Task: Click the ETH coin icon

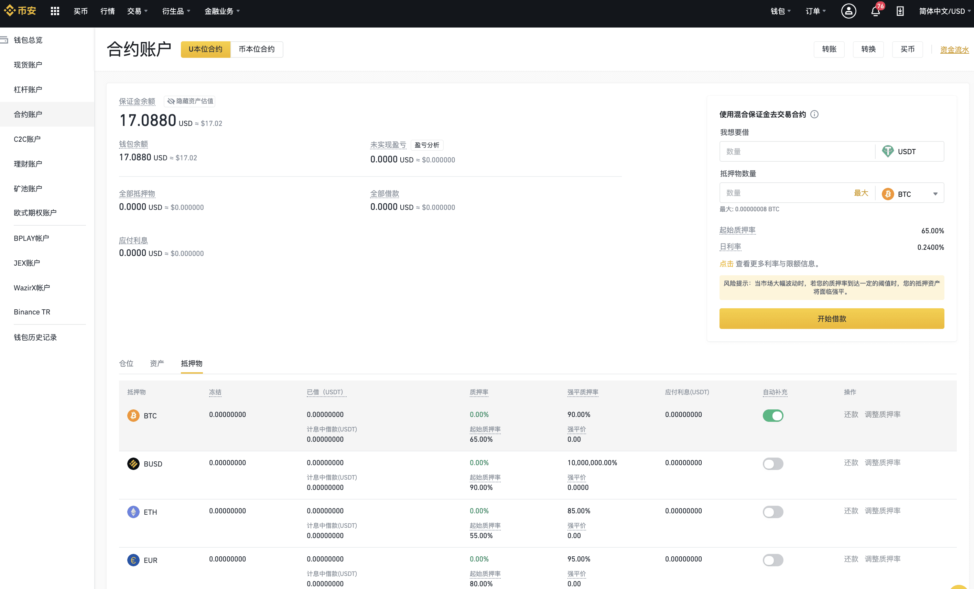Action: [x=133, y=512]
